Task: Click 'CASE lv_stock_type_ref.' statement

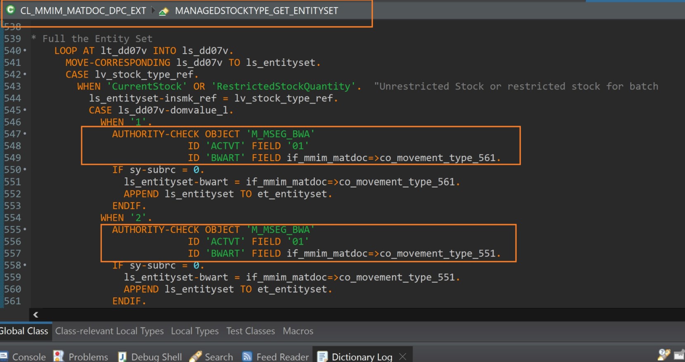Action: coord(132,75)
